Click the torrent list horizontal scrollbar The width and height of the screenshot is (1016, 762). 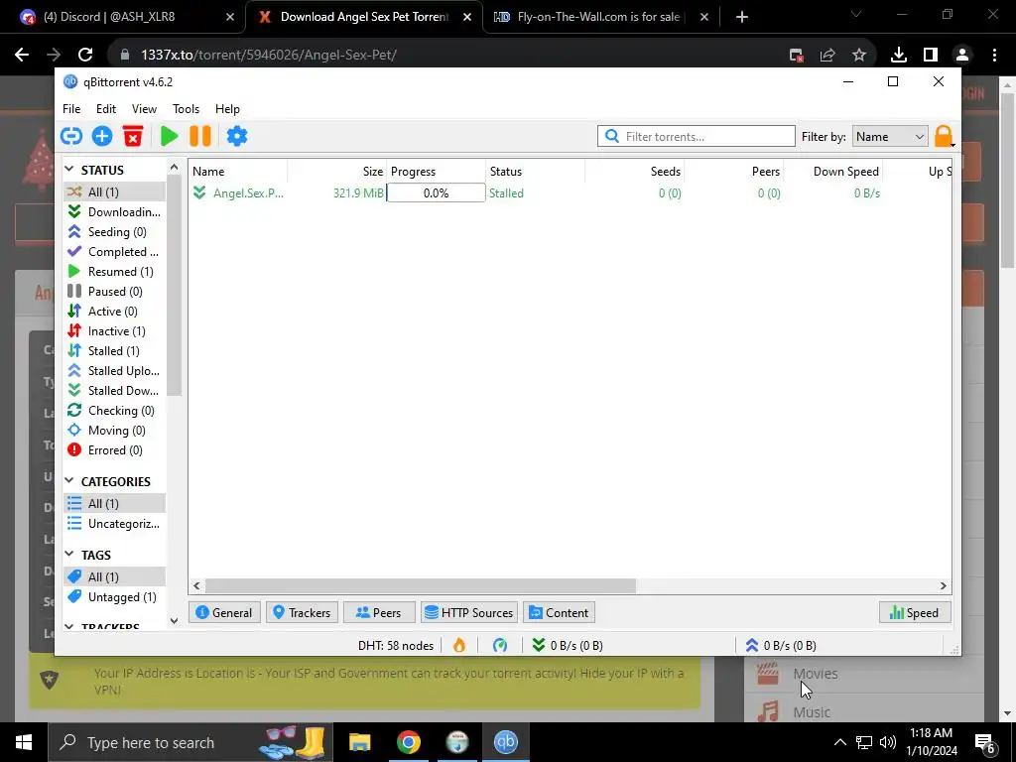421,585
